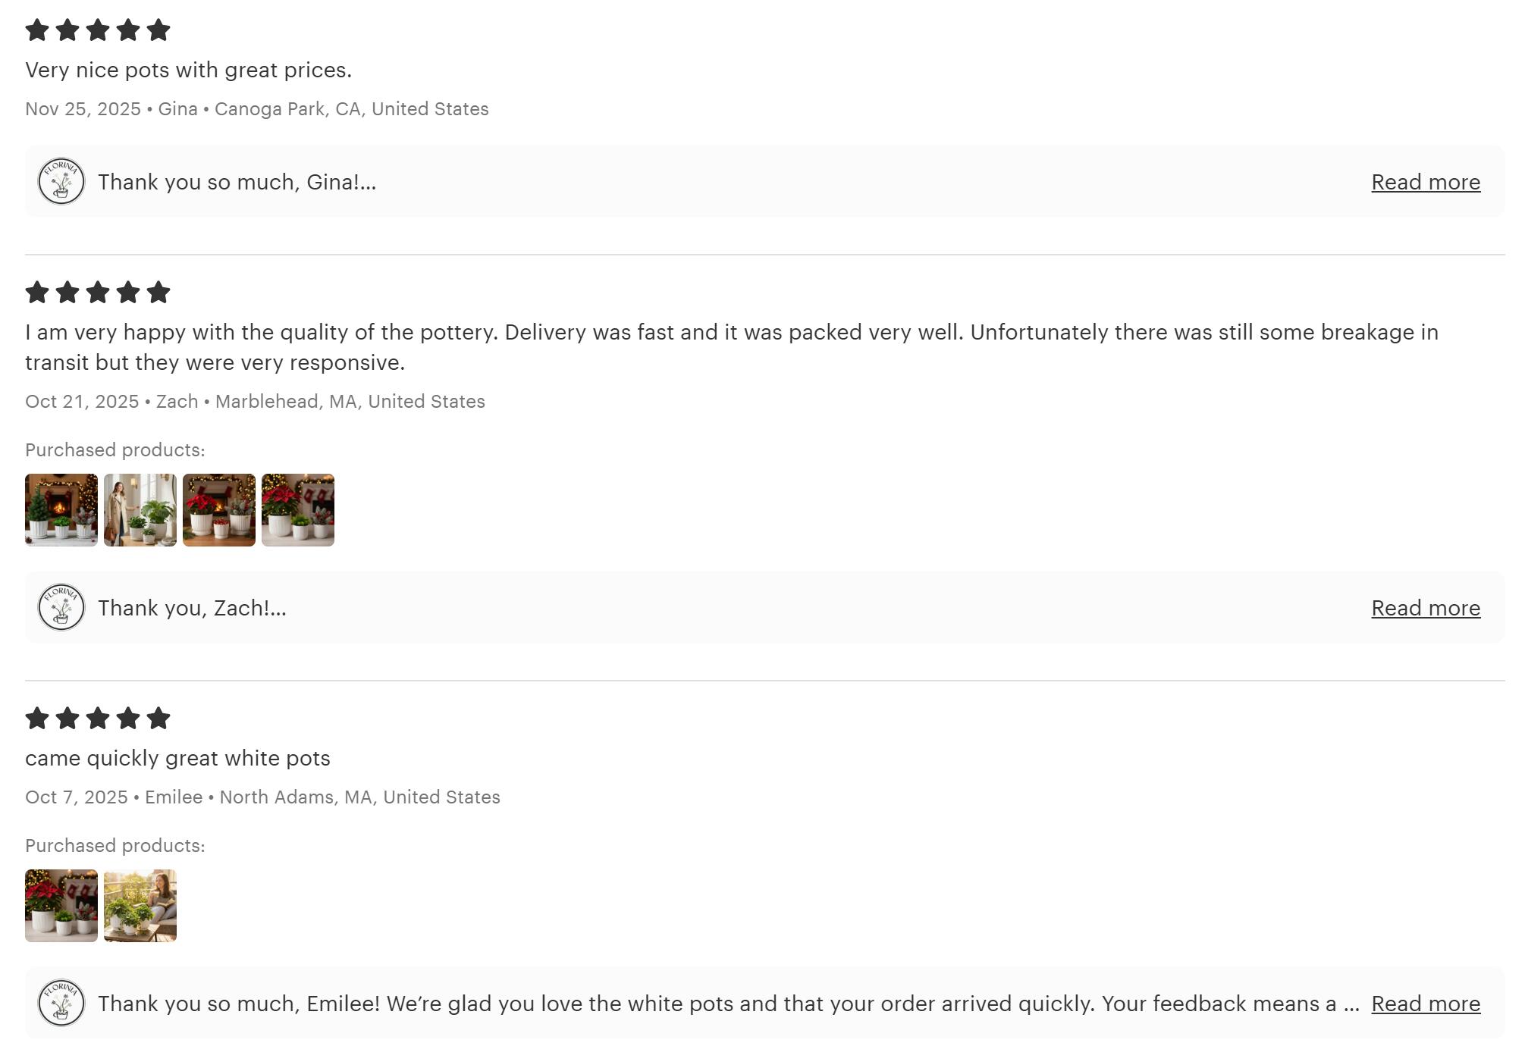
Task: Open Emilee's purchased product with red poinsettia
Action: click(61, 906)
